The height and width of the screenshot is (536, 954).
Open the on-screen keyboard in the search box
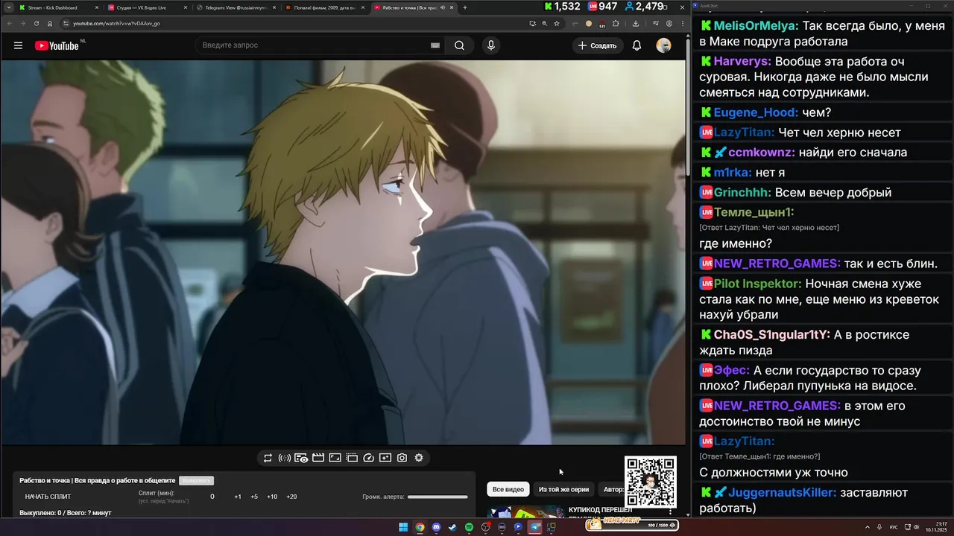pyautogui.click(x=435, y=45)
